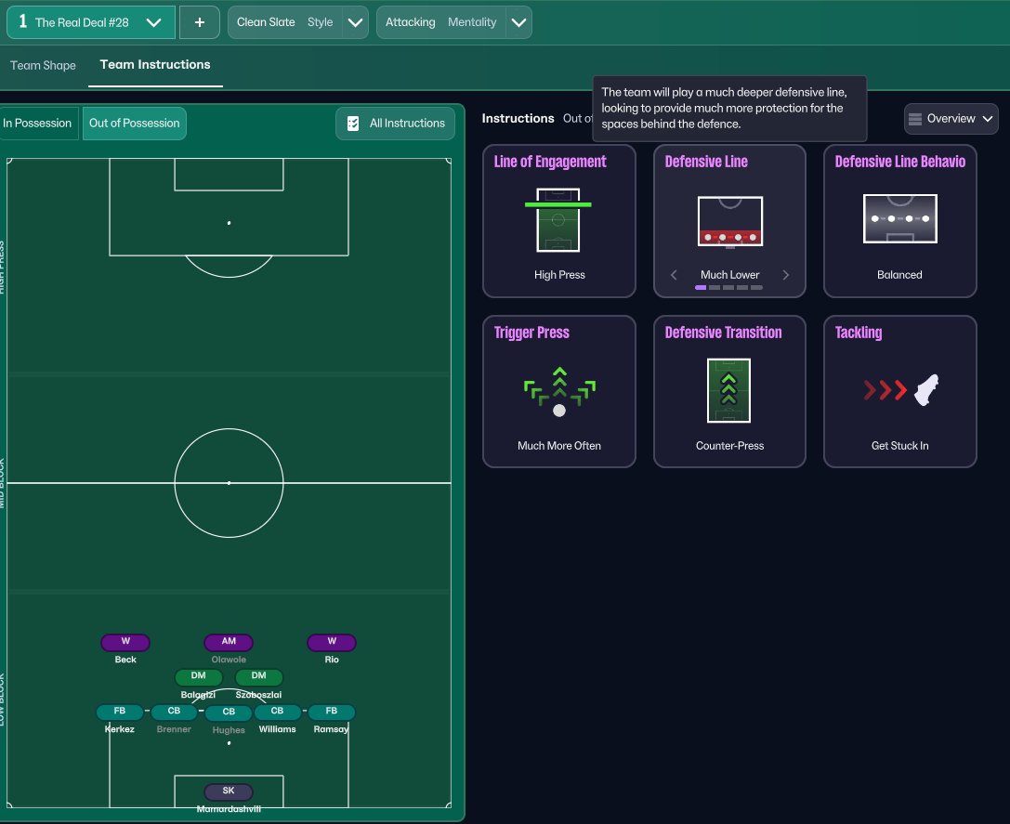Open the Team Instructions tab
The height and width of the screenshot is (824, 1010).
(155, 64)
